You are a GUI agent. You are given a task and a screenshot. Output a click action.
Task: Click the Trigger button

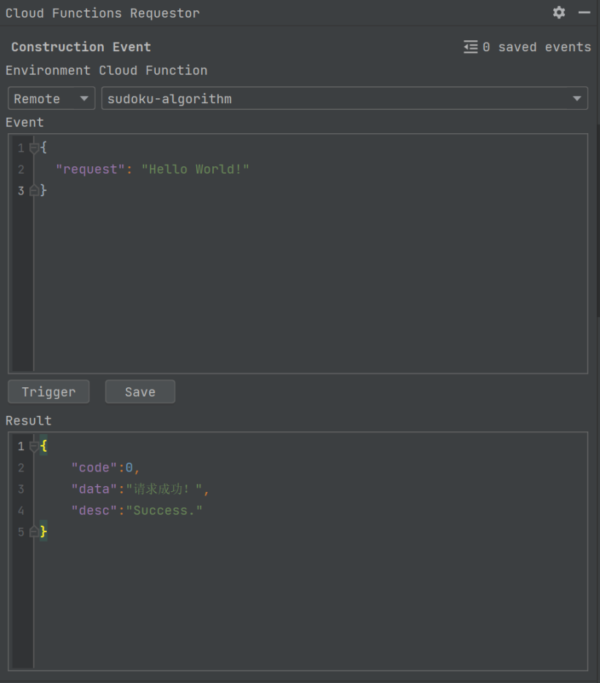(49, 392)
